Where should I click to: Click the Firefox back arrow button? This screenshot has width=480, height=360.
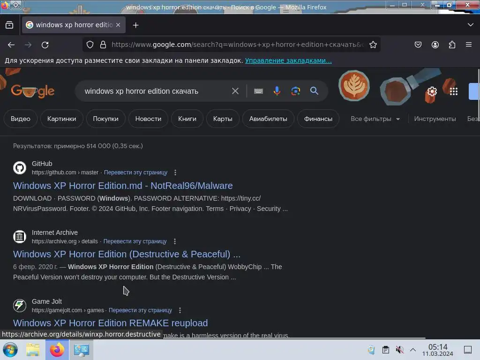point(11,45)
